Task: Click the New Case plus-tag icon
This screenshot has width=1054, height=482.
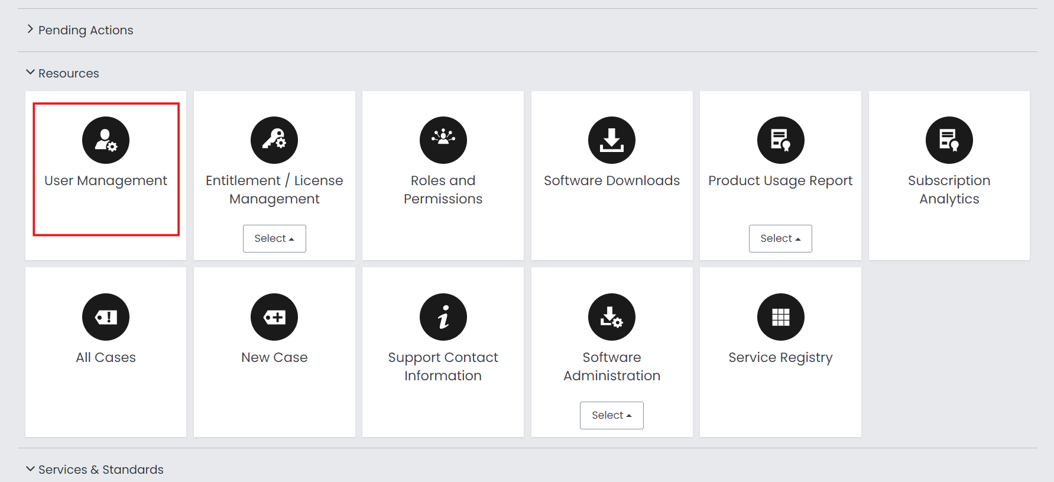Action: 274,317
